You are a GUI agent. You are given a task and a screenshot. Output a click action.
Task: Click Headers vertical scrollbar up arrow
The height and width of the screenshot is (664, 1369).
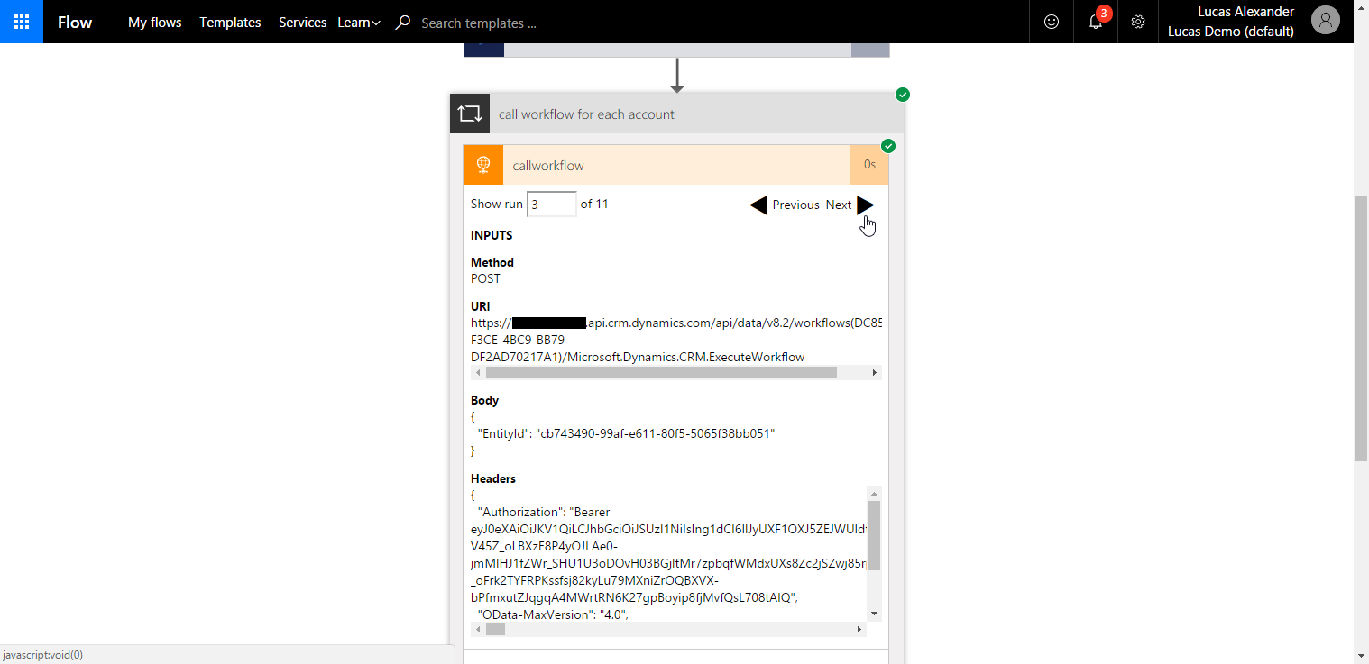tap(874, 493)
